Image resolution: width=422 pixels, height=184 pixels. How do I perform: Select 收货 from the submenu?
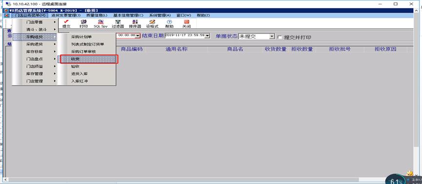[x=88, y=59]
